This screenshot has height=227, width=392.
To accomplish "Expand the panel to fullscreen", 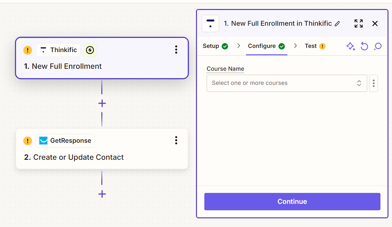I will tap(358, 23).
